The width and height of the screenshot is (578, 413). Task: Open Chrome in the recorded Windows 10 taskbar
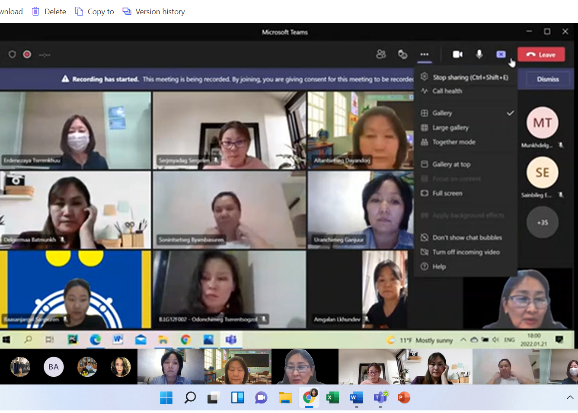coord(185,340)
